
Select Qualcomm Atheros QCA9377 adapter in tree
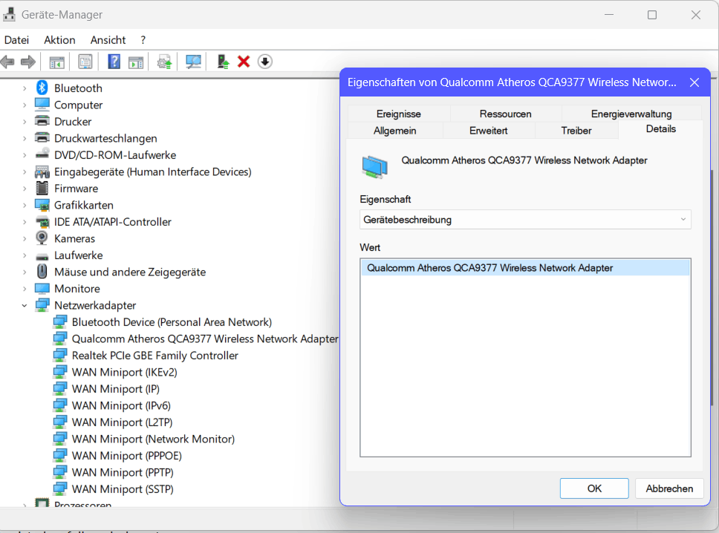pyautogui.click(x=205, y=339)
